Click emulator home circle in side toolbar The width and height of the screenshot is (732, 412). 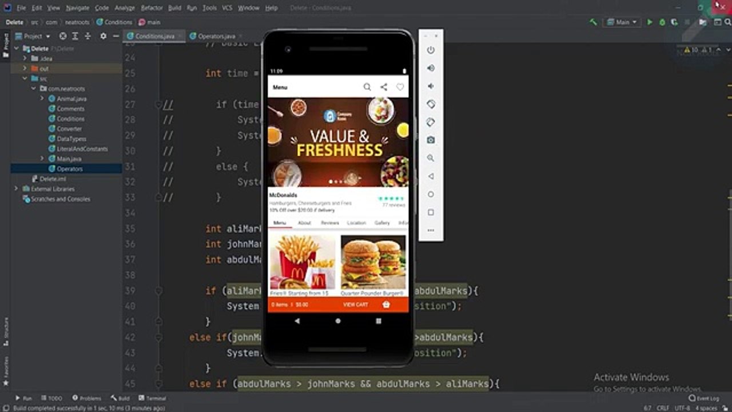(x=431, y=194)
